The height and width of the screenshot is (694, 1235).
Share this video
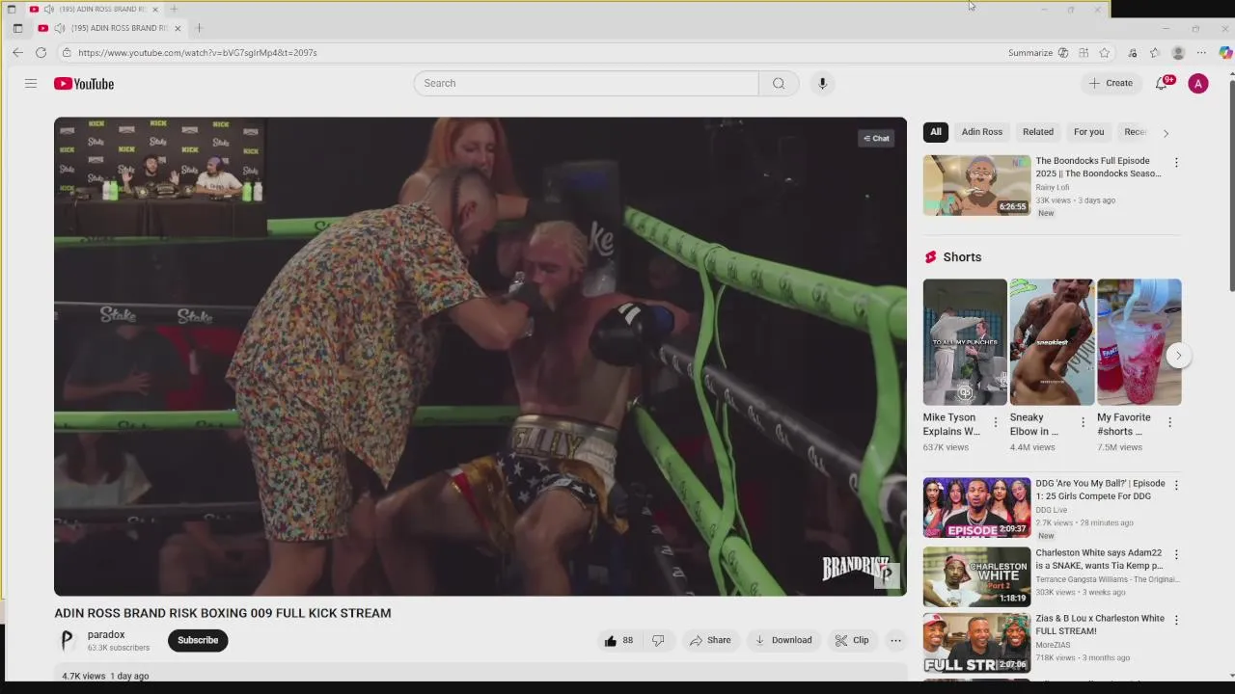point(710,640)
